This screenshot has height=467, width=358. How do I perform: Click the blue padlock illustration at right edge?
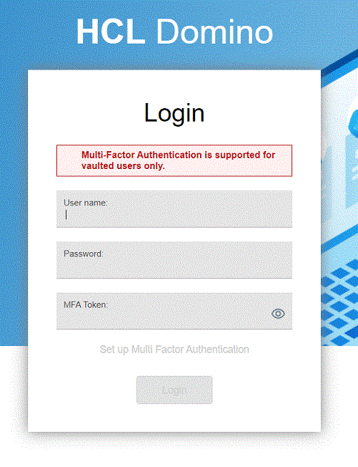352,124
